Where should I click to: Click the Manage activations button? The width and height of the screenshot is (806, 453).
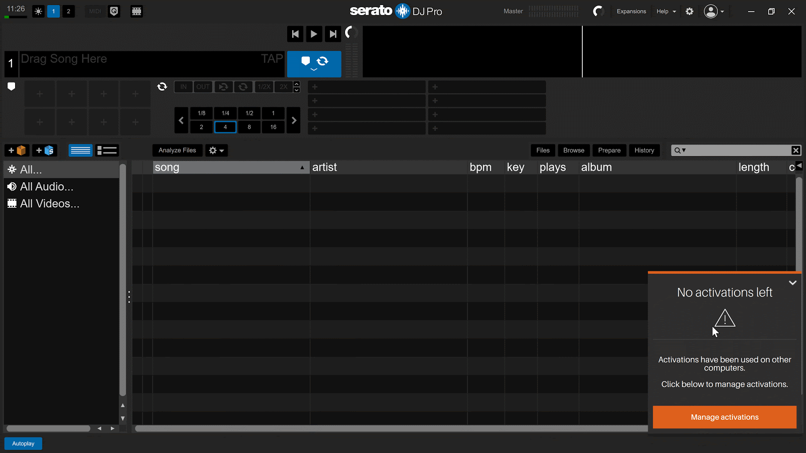[724, 417]
